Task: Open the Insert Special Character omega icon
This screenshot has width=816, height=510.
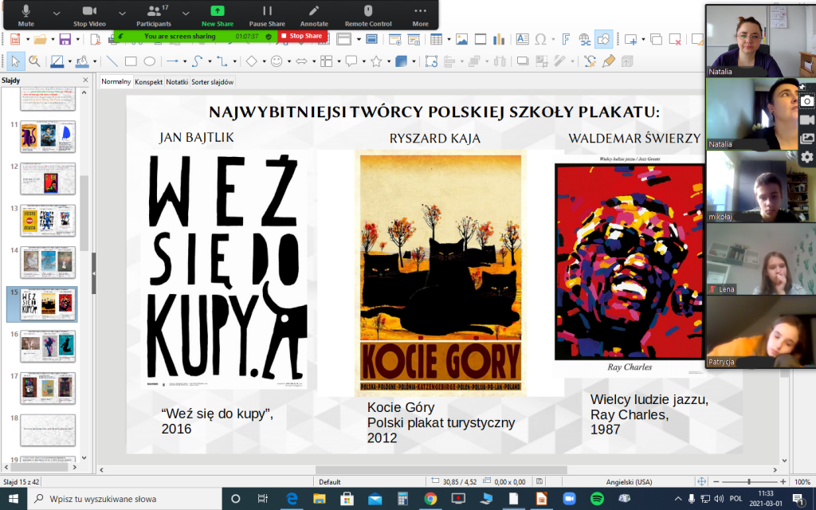Action: pos(541,39)
